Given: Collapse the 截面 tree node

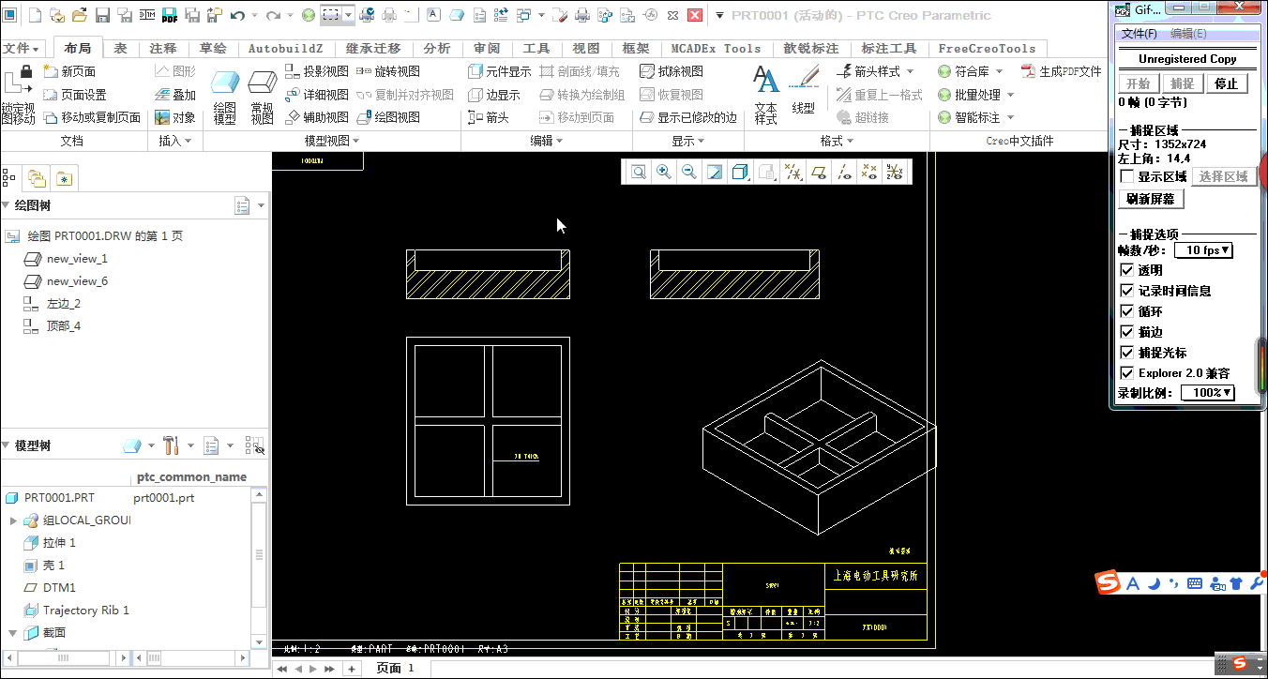Looking at the screenshot, I should pos(13,633).
